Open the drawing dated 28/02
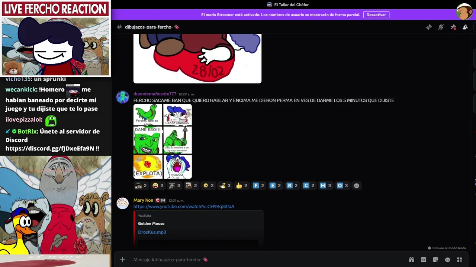476x267 pixels. click(x=197, y=58)
